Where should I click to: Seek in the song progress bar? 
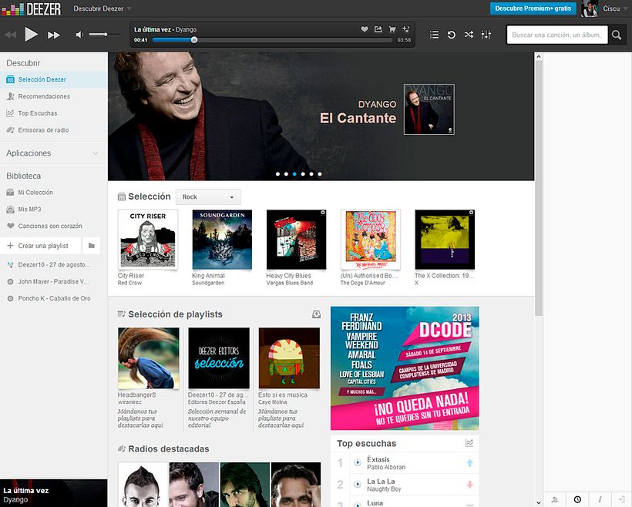[272, 40]
